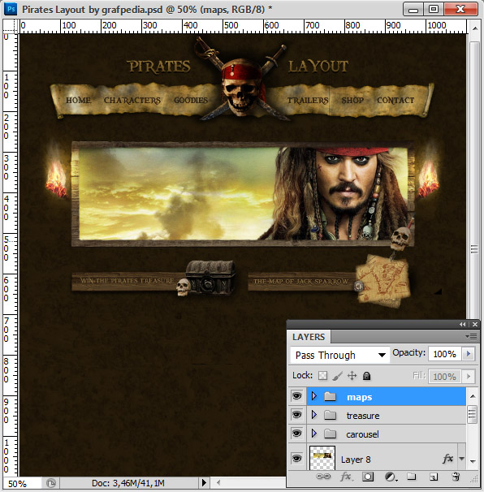The width and height of the screenshot is (484, 492).
Task: Click Layers panel scrollbar down arrow
Action: [x=473, y=461]
